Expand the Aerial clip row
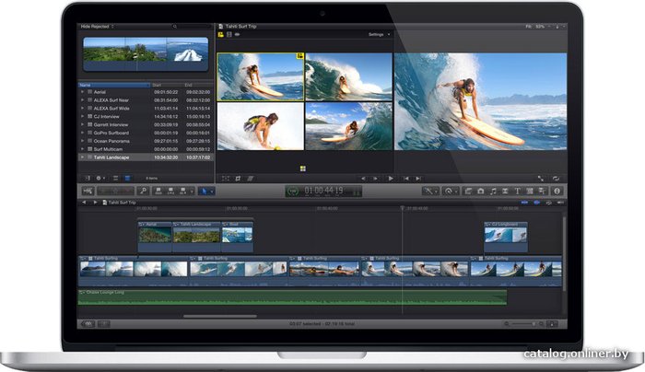The height and width of the screenshot is (372, 645). click(x=82, y=92)
